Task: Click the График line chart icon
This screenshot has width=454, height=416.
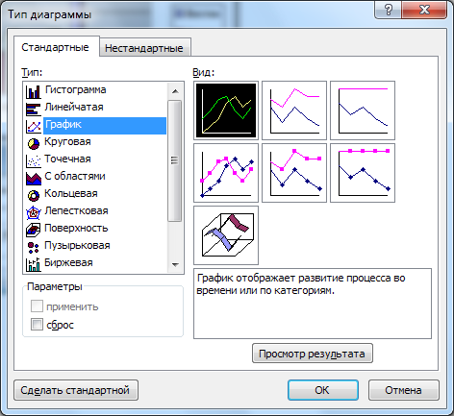Action: pyautogui.click(x=34, y=126)
